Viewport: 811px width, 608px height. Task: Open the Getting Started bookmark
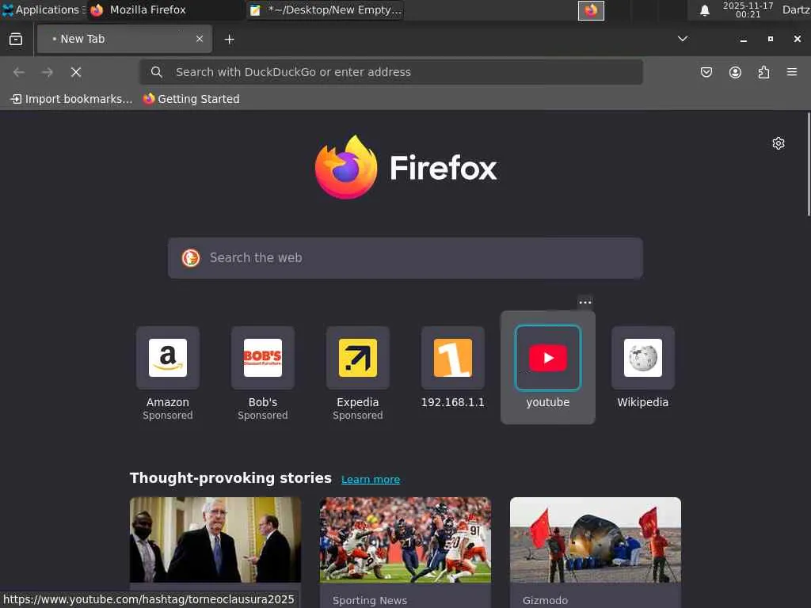pos(192,99)
